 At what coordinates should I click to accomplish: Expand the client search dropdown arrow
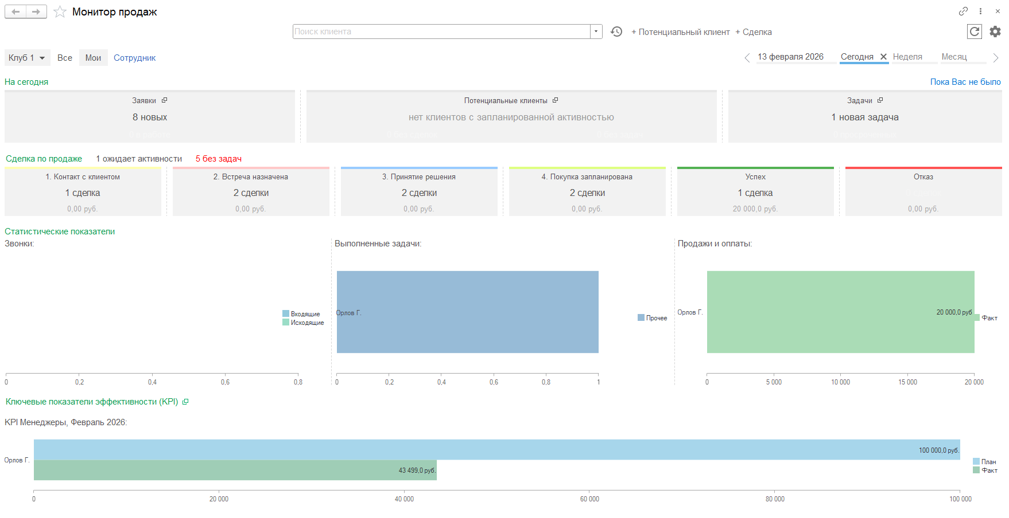(x=596, y=32)
